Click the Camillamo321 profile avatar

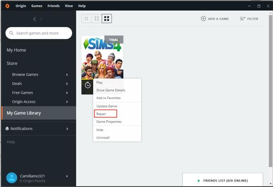pos(12,178)
